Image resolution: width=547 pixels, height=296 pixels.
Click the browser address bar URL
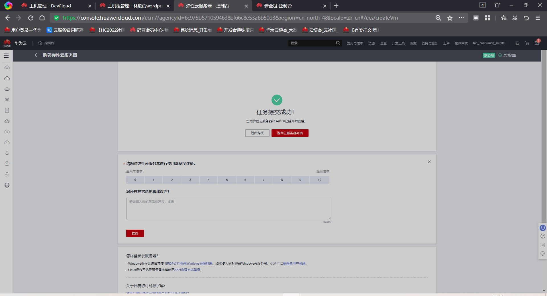tap(230, 18)
